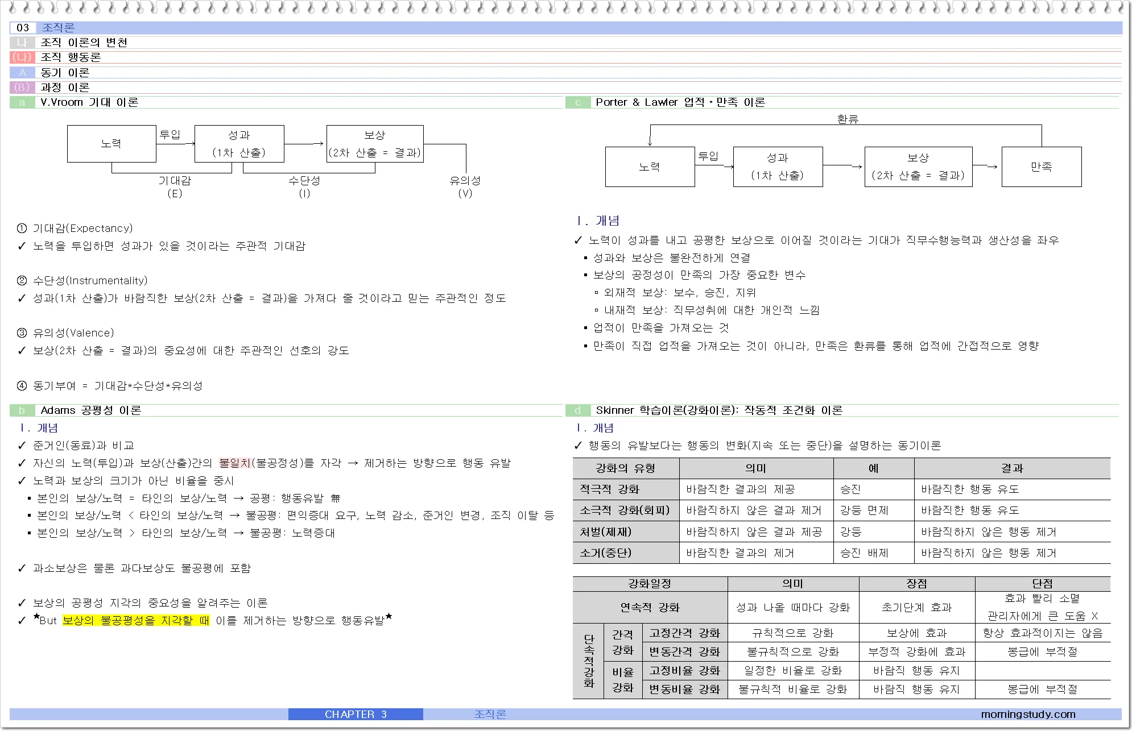This screenshot has width=1132, height=731.
Task: Click the '고정비율 강화' table cell
Action: click(x=685, y=671)
